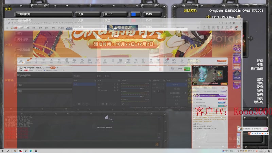Open player slot dropdown 二哥叫我哥

[x=44, y=14]
